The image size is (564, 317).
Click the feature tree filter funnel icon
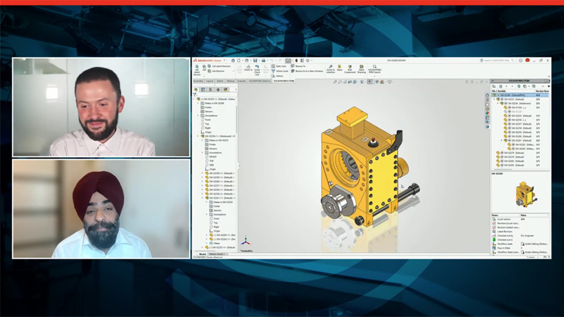click(195, 94)
